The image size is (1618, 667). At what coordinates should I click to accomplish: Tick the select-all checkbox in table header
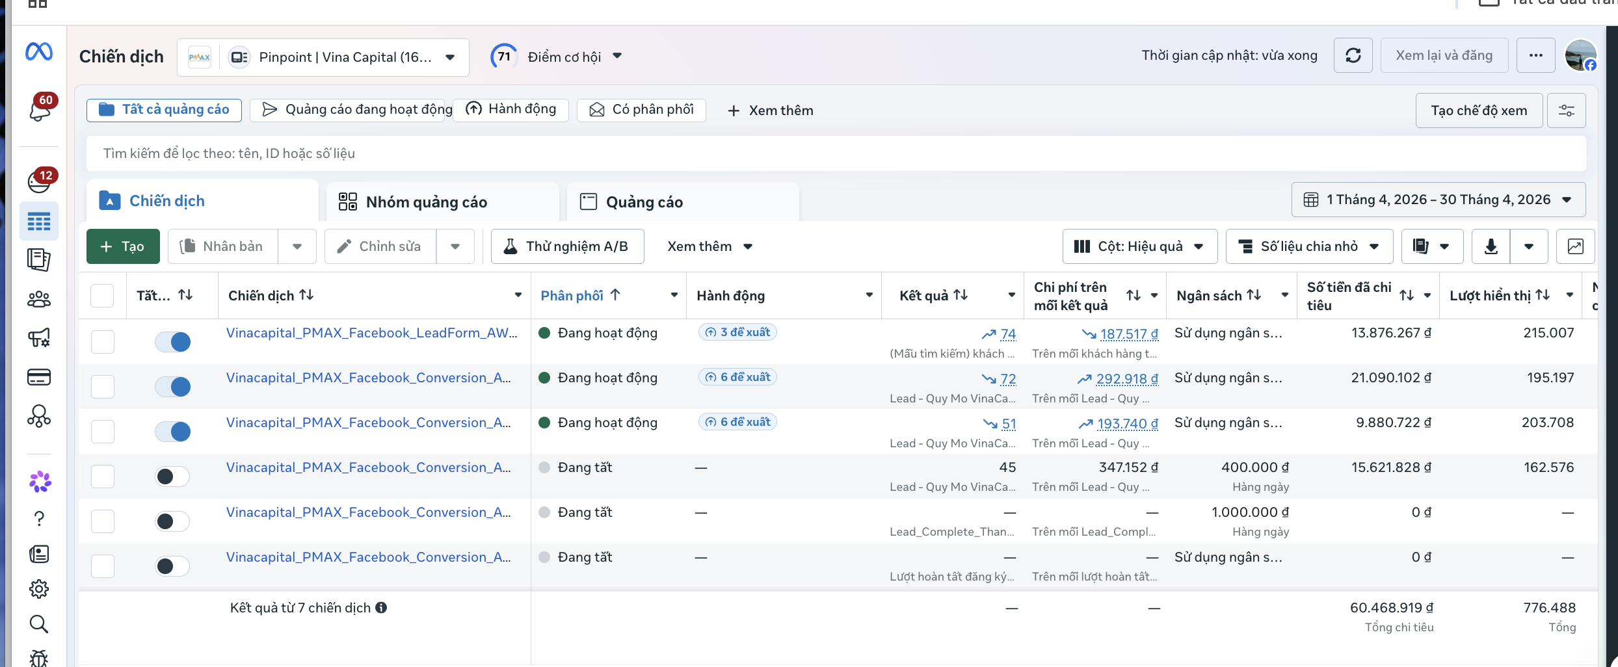102,296
